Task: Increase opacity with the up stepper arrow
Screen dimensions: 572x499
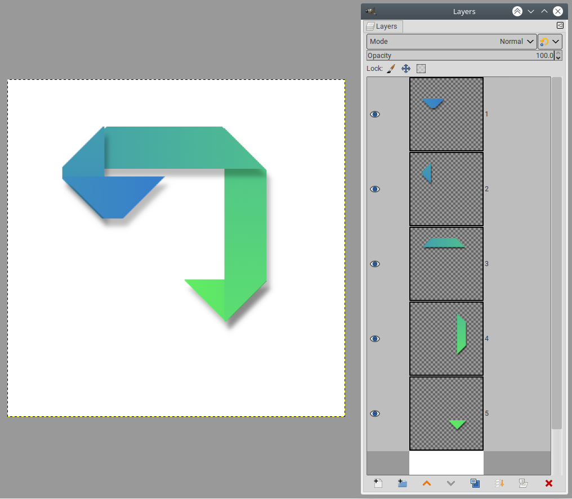Action: [558, 53]
